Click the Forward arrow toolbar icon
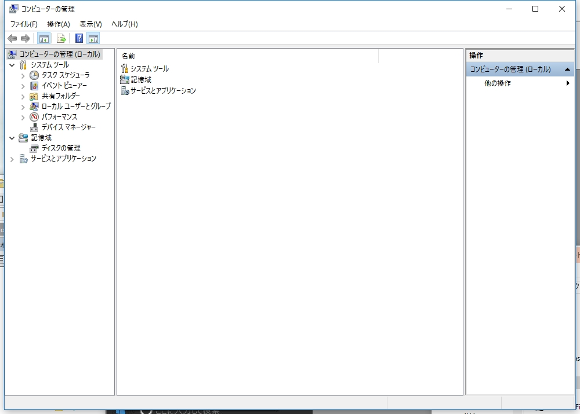The width and height of the screenshot is (580, 414). [25, 39]
